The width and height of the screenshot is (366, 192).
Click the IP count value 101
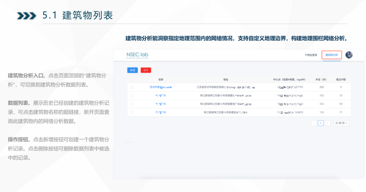341,104
